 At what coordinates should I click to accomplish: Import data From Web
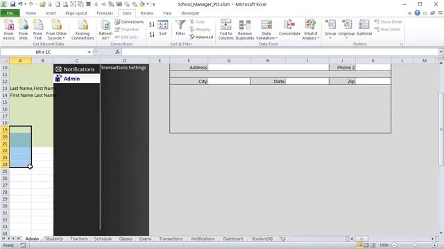(x=23, y=29)
